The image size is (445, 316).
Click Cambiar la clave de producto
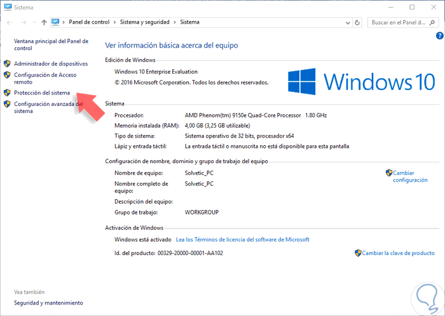(x=398, y=253)
